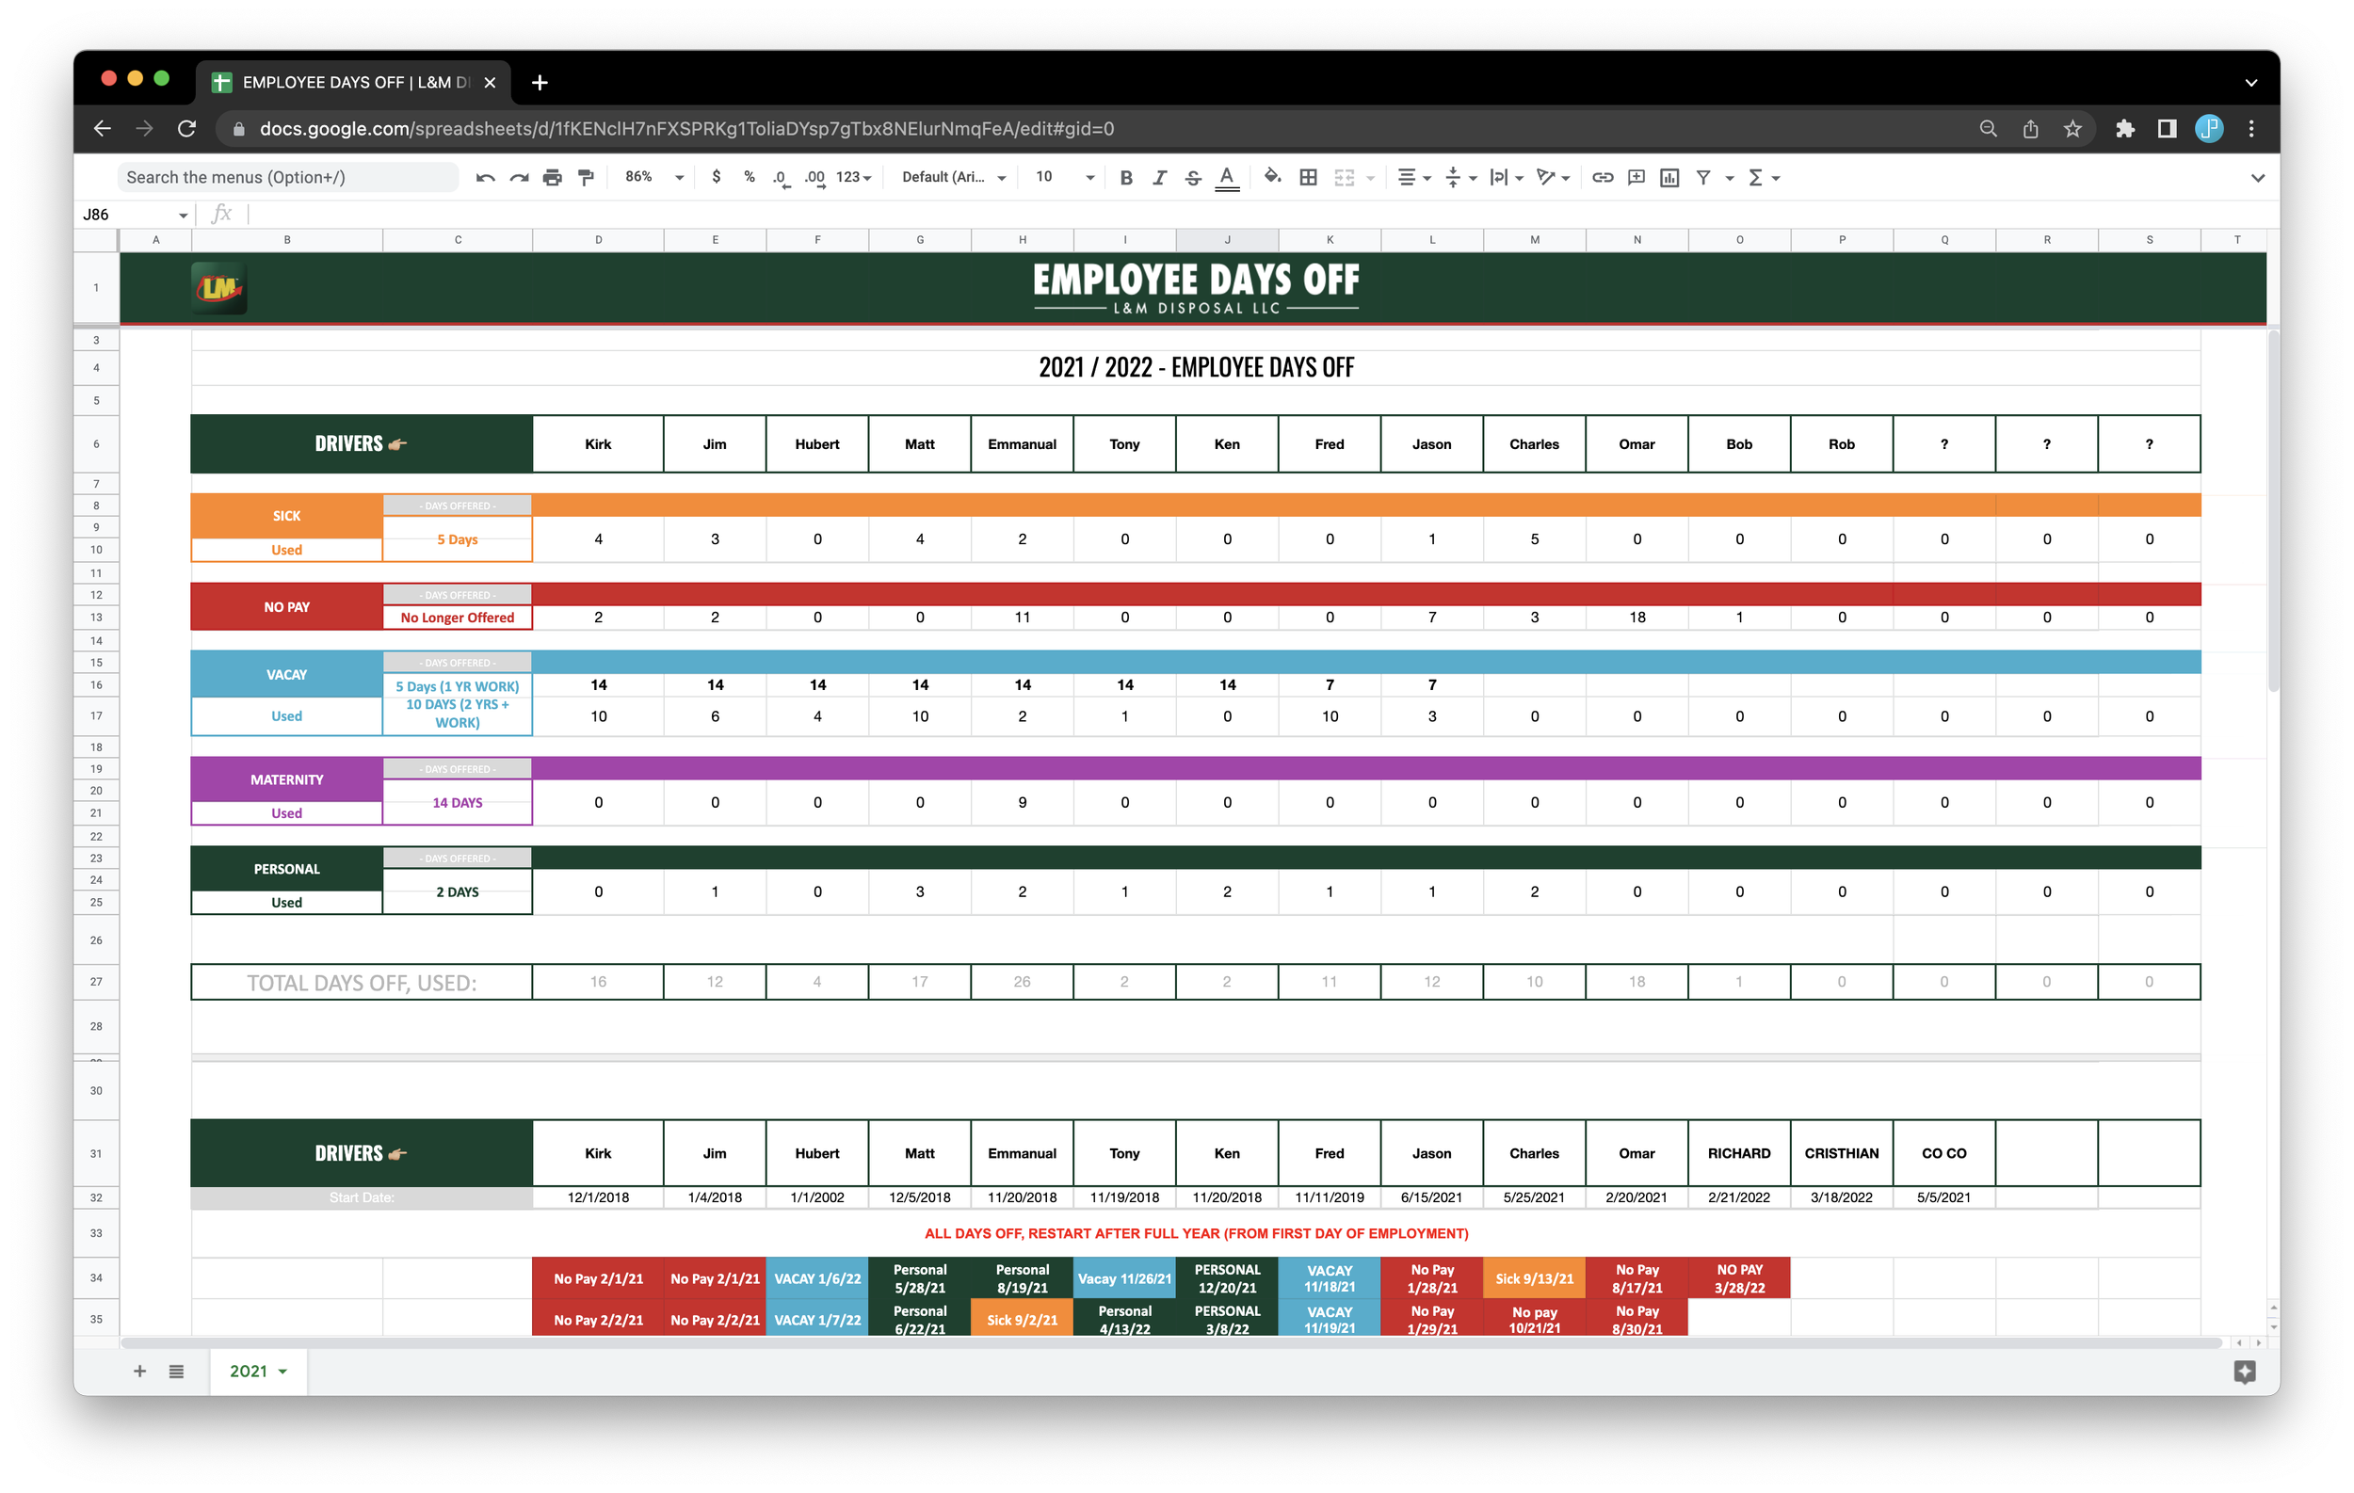
Task: Open the Create a filter icon
Action: [1703, 177]
